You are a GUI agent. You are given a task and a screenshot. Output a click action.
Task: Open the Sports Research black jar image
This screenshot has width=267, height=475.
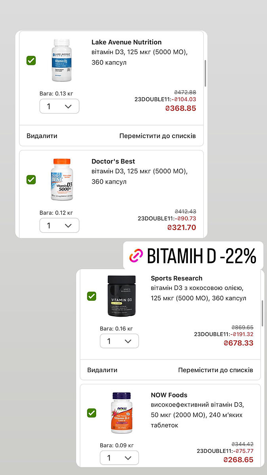tap(121, 296)
